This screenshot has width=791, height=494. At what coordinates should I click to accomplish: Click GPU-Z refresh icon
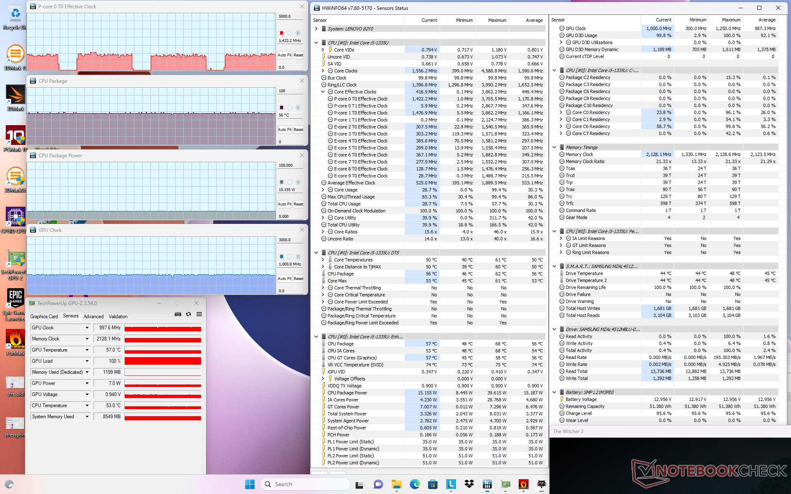pyautogui.click(x=188, y=314)
